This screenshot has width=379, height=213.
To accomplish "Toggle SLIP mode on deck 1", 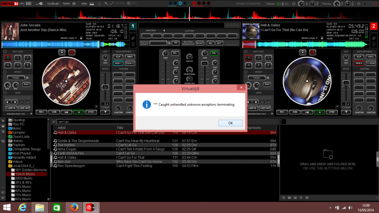I will pyautogui.click(x=118, y=57).
